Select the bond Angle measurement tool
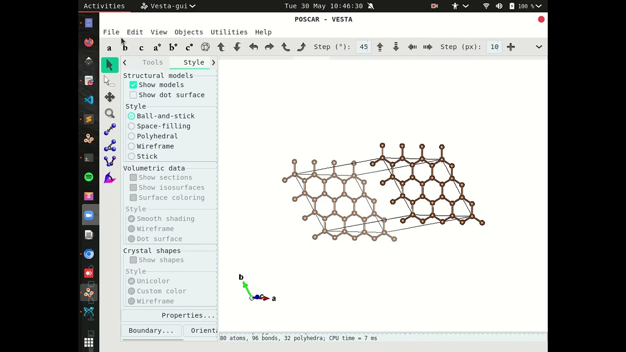This screenshot has width=626, height=352. click(110, 146)
